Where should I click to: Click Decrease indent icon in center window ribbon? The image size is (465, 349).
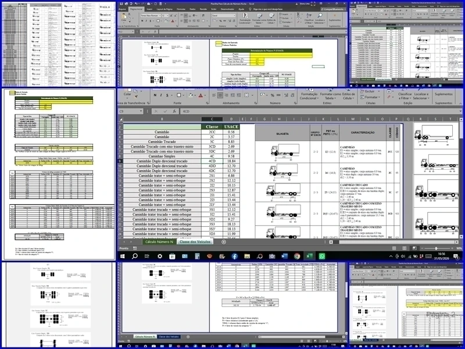(x=234, y=95)
